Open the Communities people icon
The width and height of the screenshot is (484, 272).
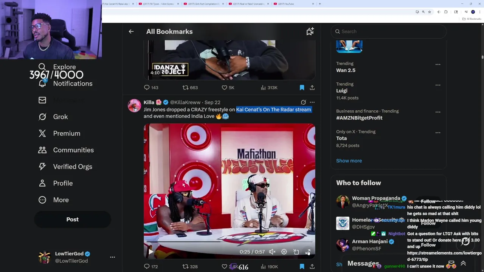(42, 150)
